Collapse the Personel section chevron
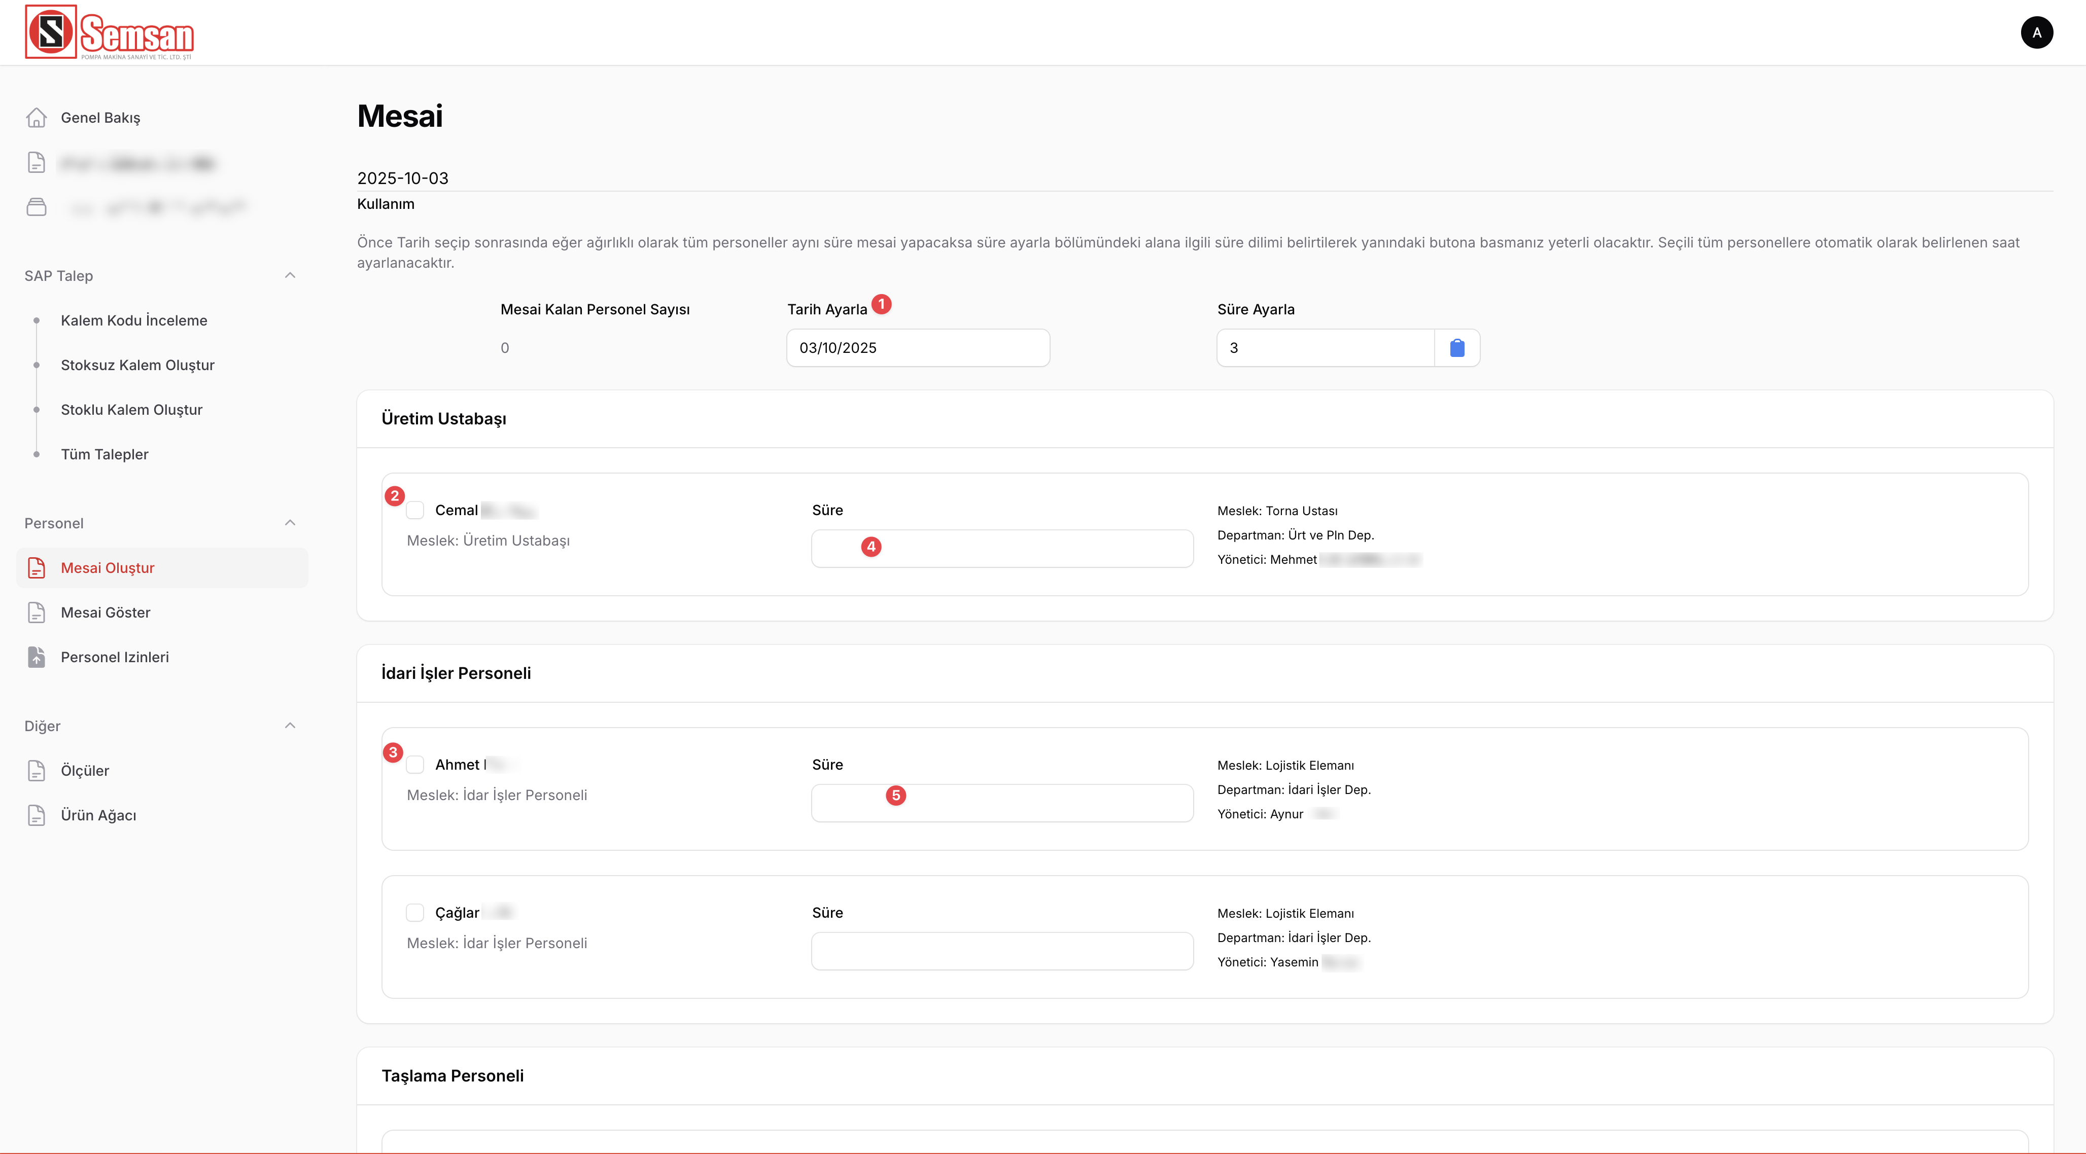 pos(290,523)
